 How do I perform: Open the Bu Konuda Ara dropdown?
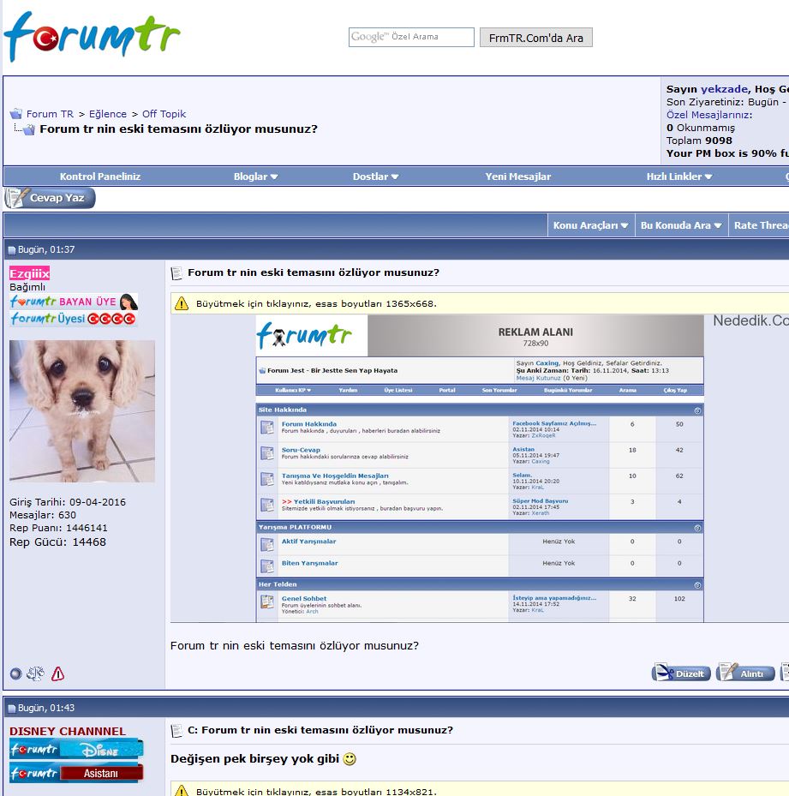point(680,225)
